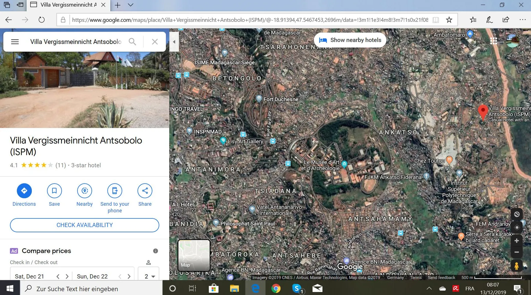This screenshot has height=295, width=531.
Task: Open a new tab with plus button
Action: (117, 5)
